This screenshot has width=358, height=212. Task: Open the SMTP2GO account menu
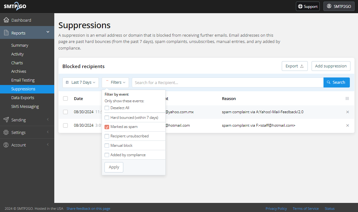pos(339,6)
